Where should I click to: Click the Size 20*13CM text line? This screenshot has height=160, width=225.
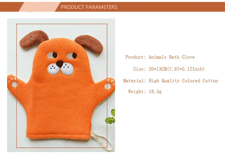[x=169, y=69]
